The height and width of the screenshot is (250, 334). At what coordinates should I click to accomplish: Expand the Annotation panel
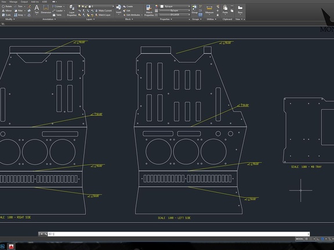pos(49,19)
